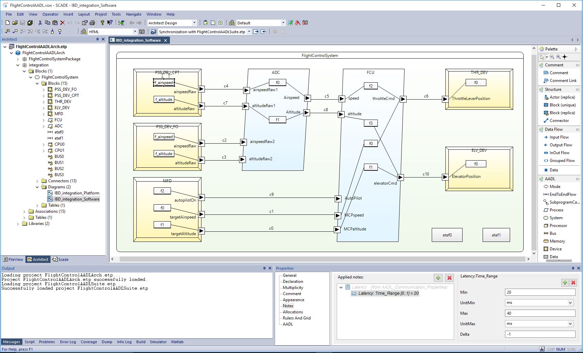Viewport: 583px width, 353px height.
Task: Click the New file toolbar icon
Action: coord(7,23)
